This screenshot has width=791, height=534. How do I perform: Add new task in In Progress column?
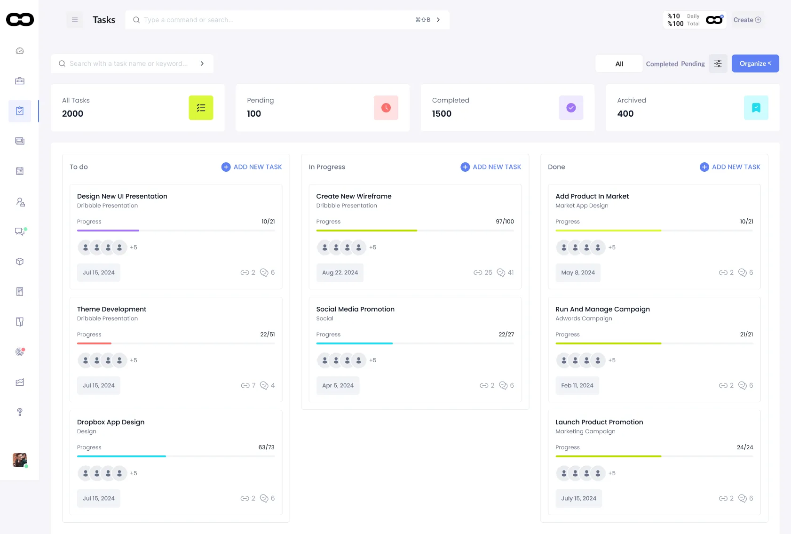pos(491,167)
